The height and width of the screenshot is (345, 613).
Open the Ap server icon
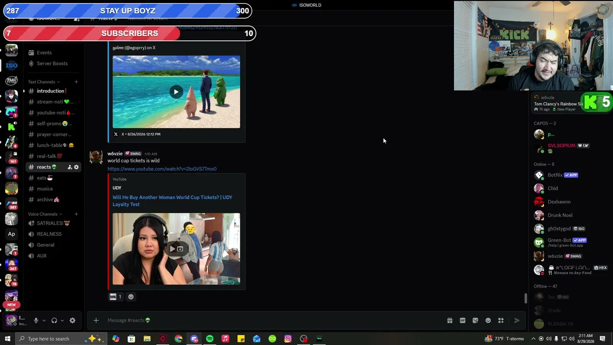tap(11, 234)
